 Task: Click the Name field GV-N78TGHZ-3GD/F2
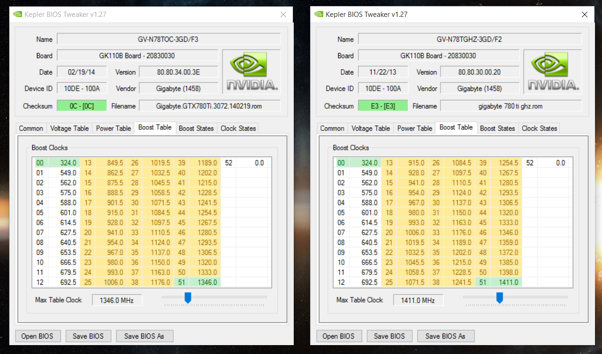coord(470,39)
